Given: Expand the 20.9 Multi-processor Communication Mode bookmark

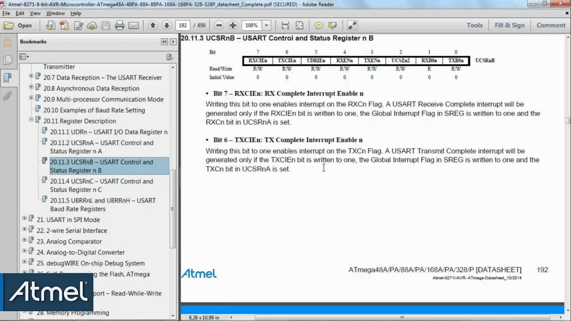Looking at the screenshot, I should pos(31,98).
